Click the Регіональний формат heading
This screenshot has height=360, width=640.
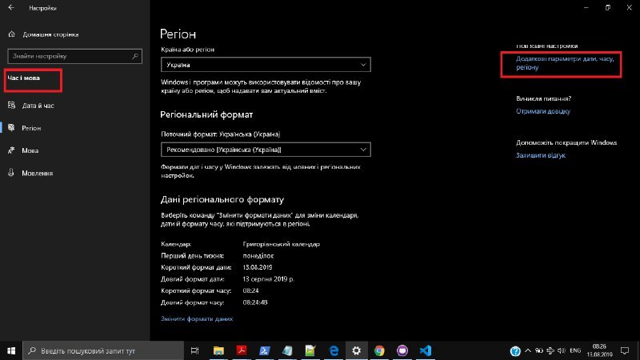point(206,114)
